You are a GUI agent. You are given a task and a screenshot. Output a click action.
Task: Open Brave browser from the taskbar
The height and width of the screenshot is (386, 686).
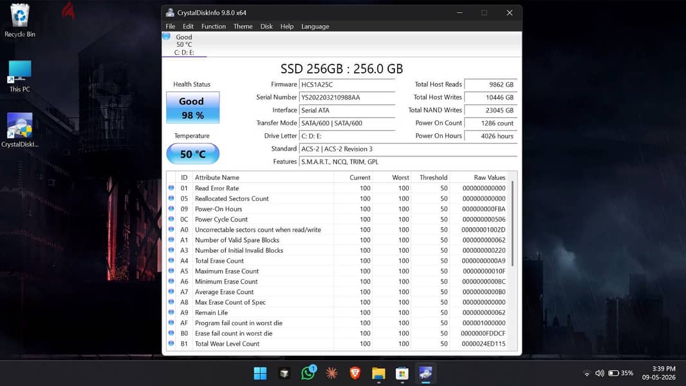355,373
